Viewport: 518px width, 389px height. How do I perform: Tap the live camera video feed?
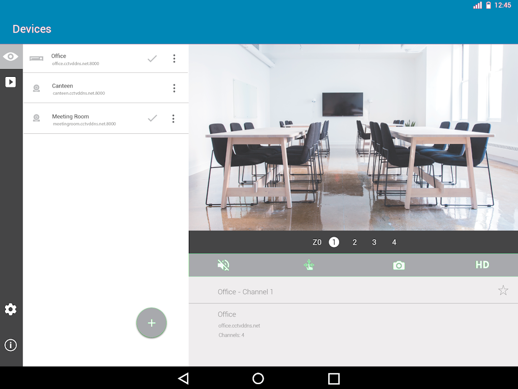(x=353, y=137)
